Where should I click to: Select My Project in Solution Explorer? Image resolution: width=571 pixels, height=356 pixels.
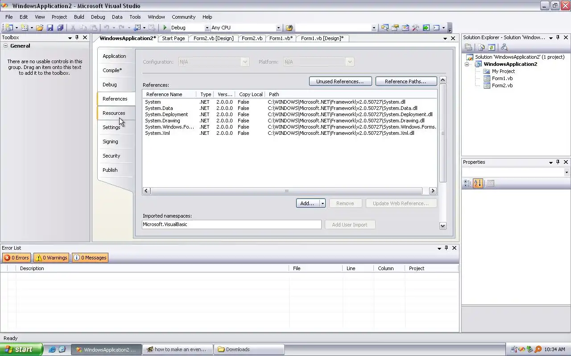[503, 71]
